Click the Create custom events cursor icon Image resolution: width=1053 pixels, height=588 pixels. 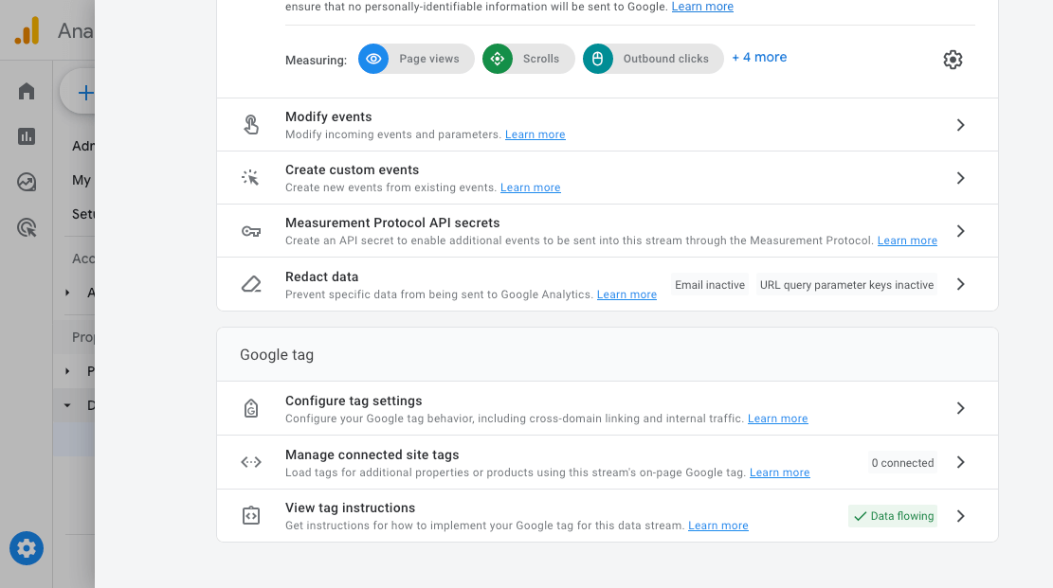point(250,178)
